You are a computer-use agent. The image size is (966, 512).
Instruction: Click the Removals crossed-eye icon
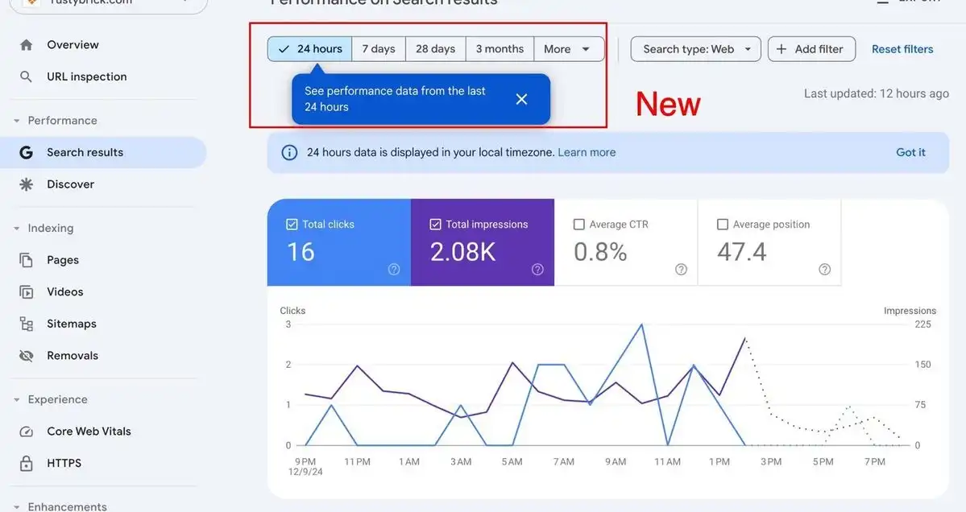26,356
